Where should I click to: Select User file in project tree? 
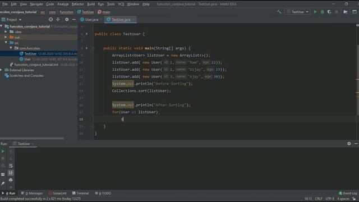pos(39,59)
